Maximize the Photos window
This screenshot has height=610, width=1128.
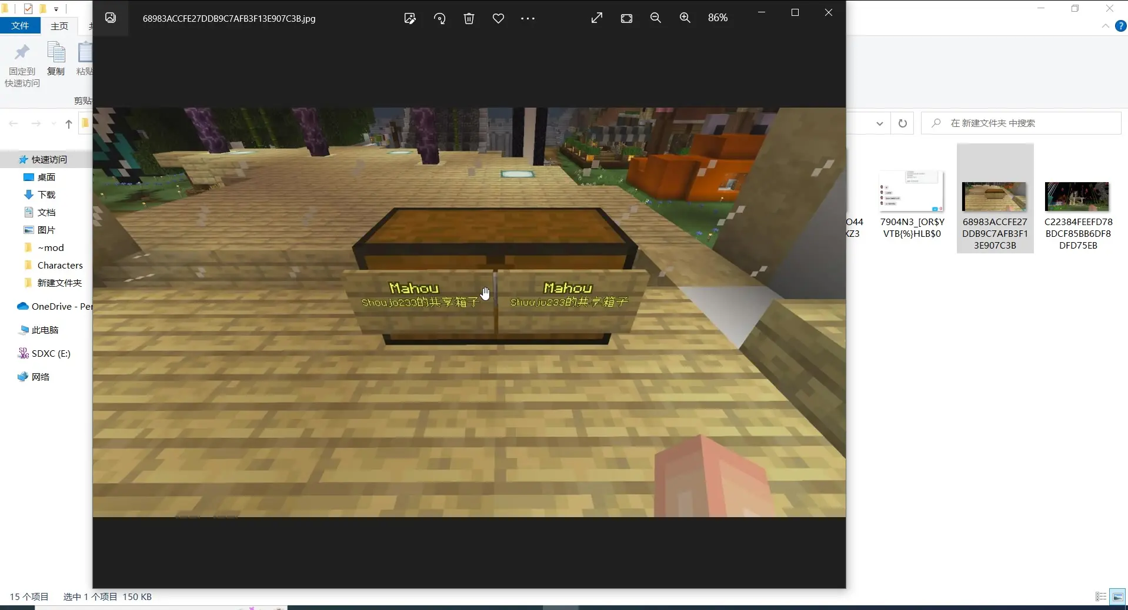coord(795,12)
